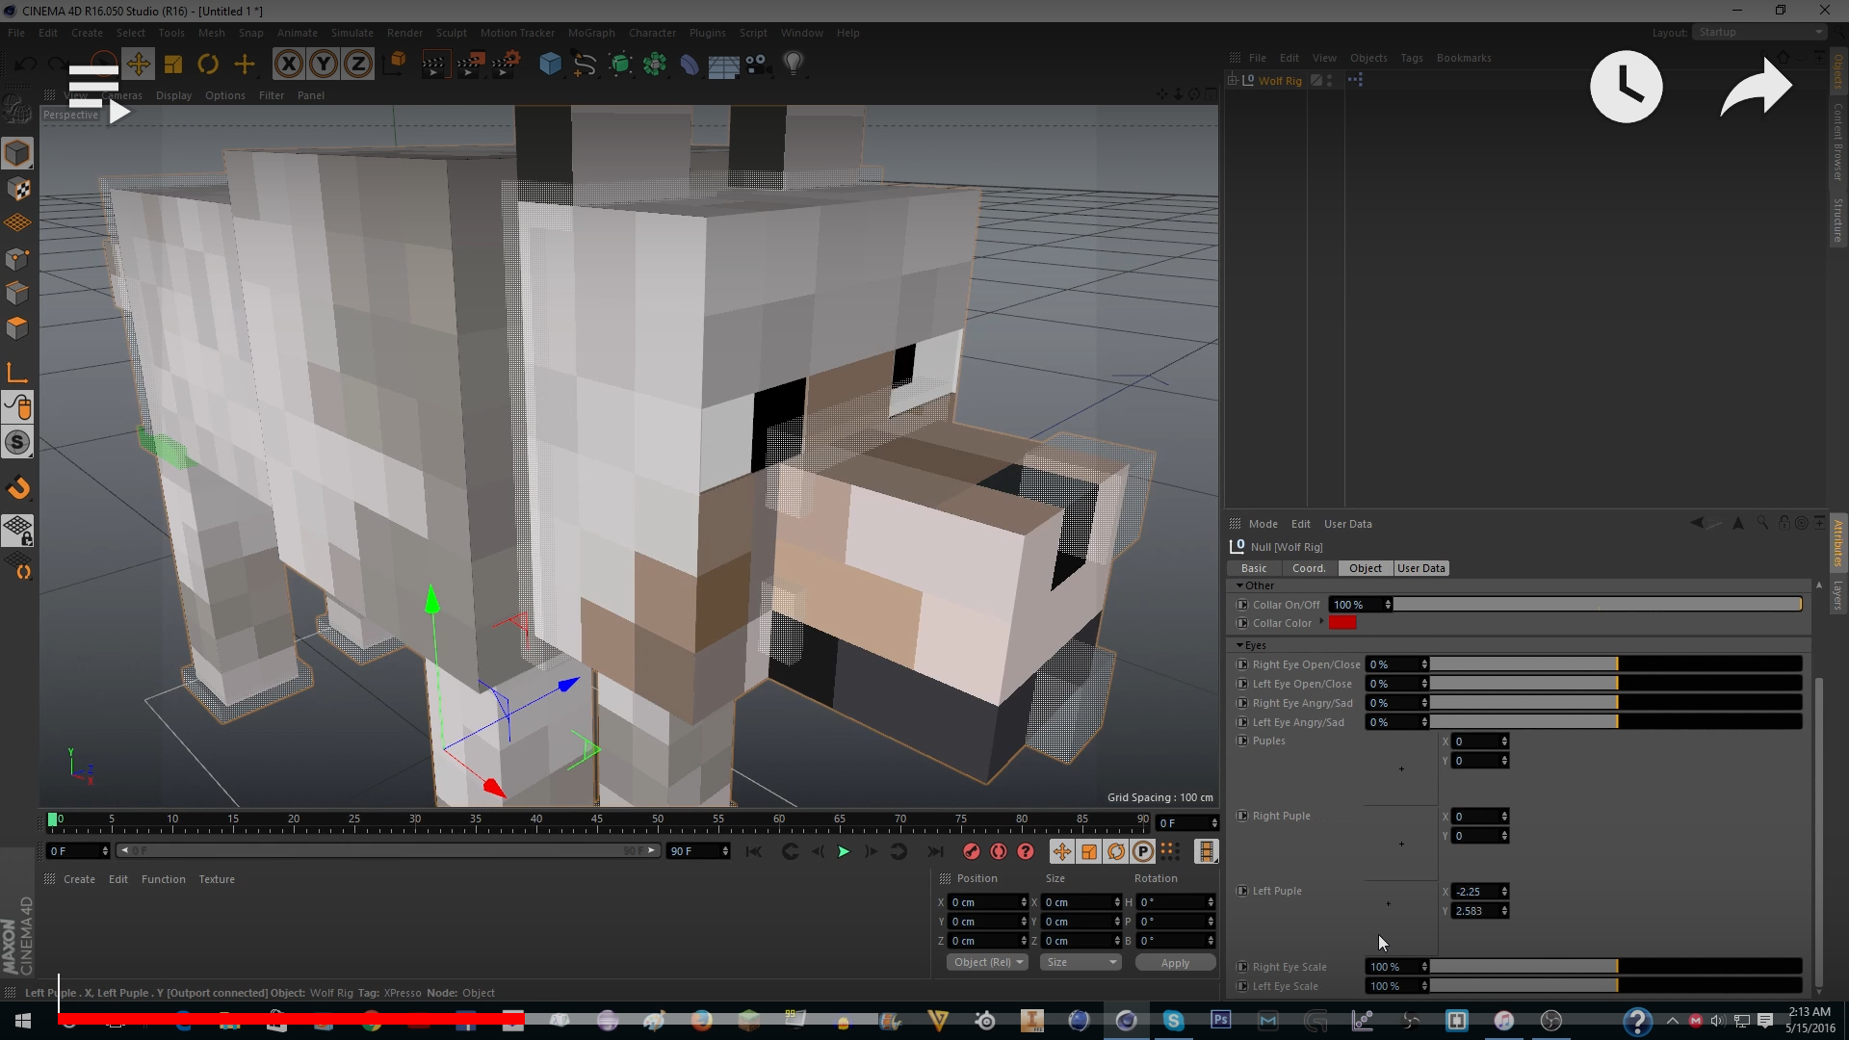
Task: Click the Position X input field
Action: coord(983,902)
